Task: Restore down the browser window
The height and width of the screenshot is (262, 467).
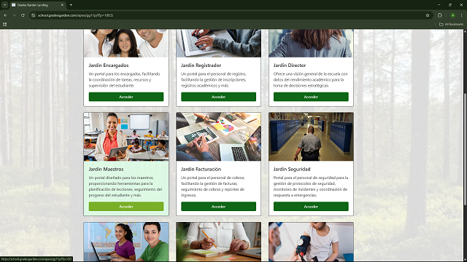Action: [450, 5]
